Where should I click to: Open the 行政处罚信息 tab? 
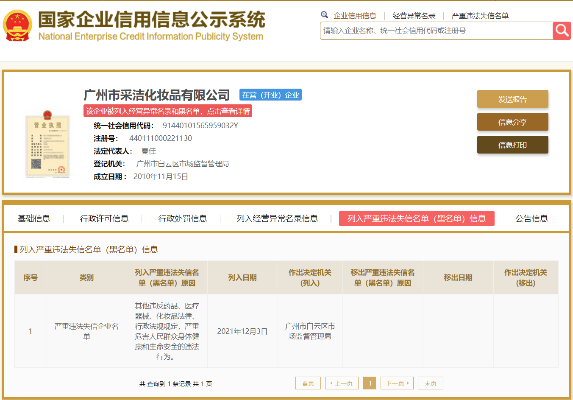pyautogui.click(x=183, y=218)
